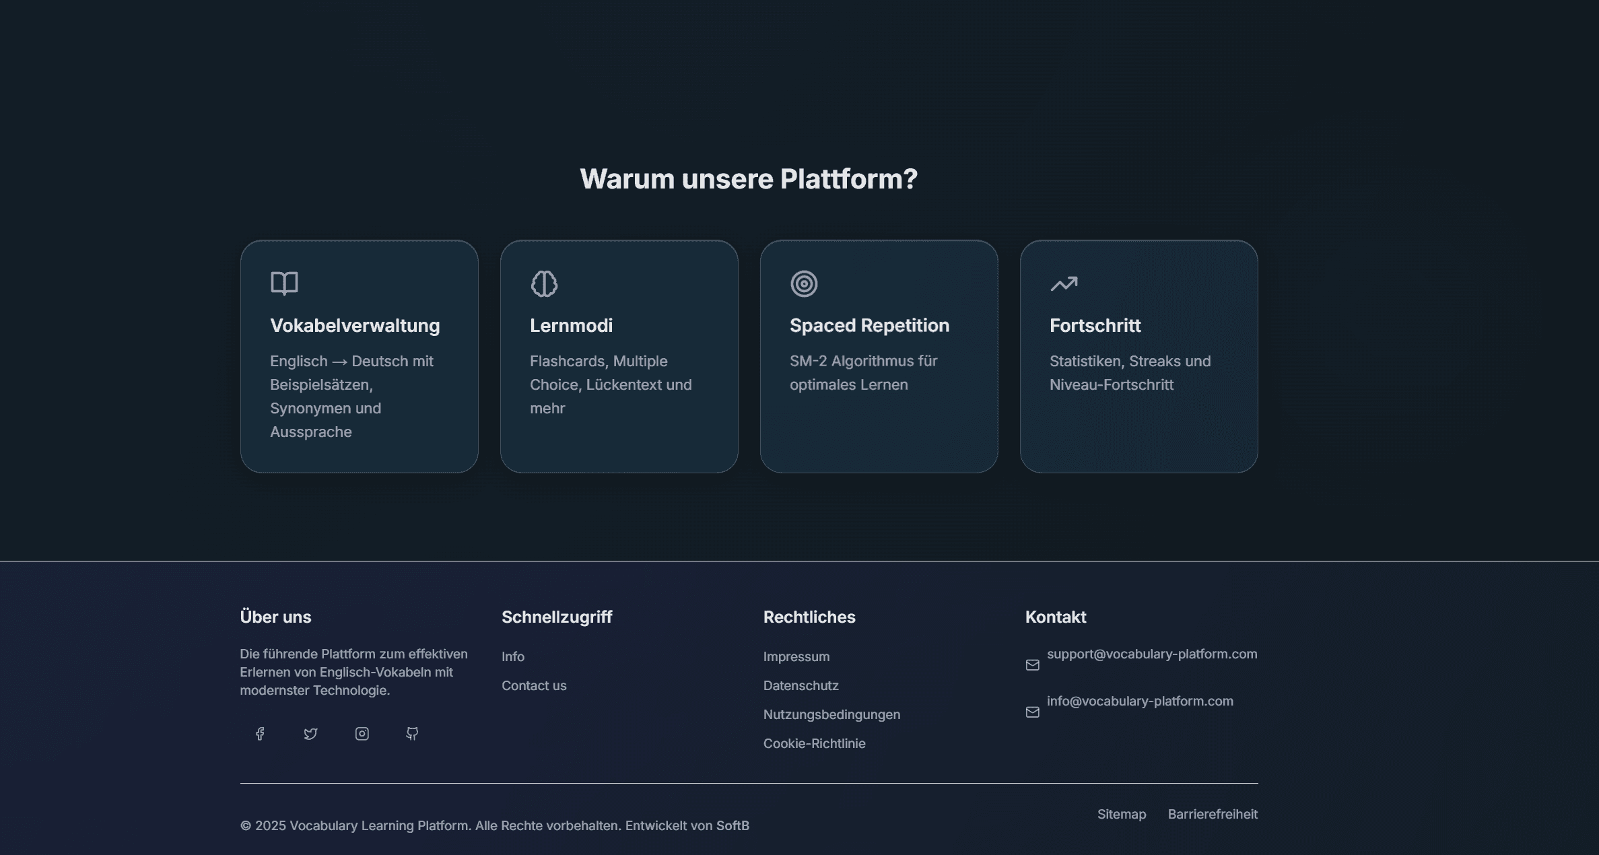Click the info@vocabulary-platform.com email link

(x=1140, y=701)
